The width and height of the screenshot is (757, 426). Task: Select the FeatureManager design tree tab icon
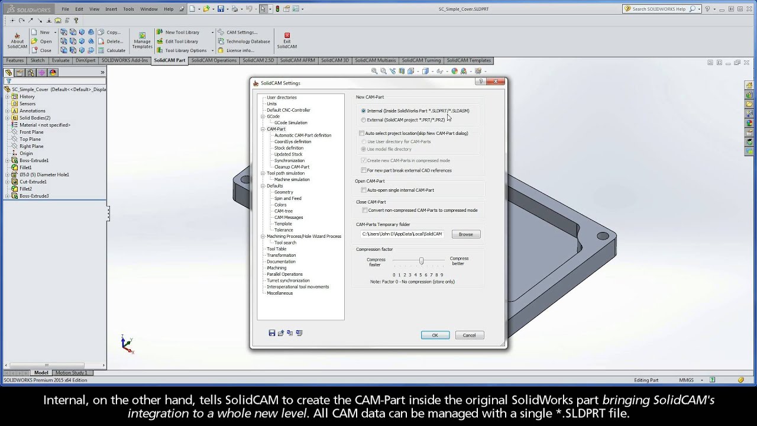(9, 72)
